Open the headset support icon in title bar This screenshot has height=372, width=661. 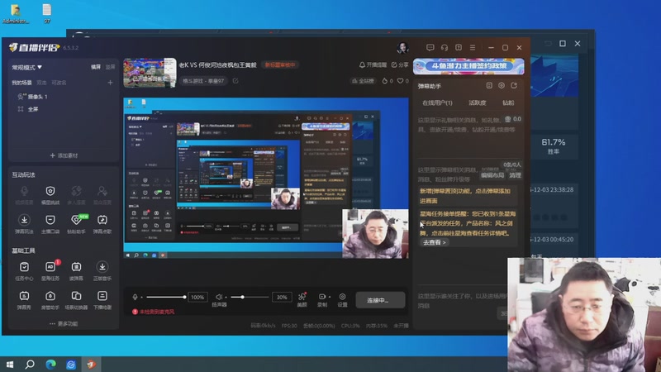click(x=445, y=48)
